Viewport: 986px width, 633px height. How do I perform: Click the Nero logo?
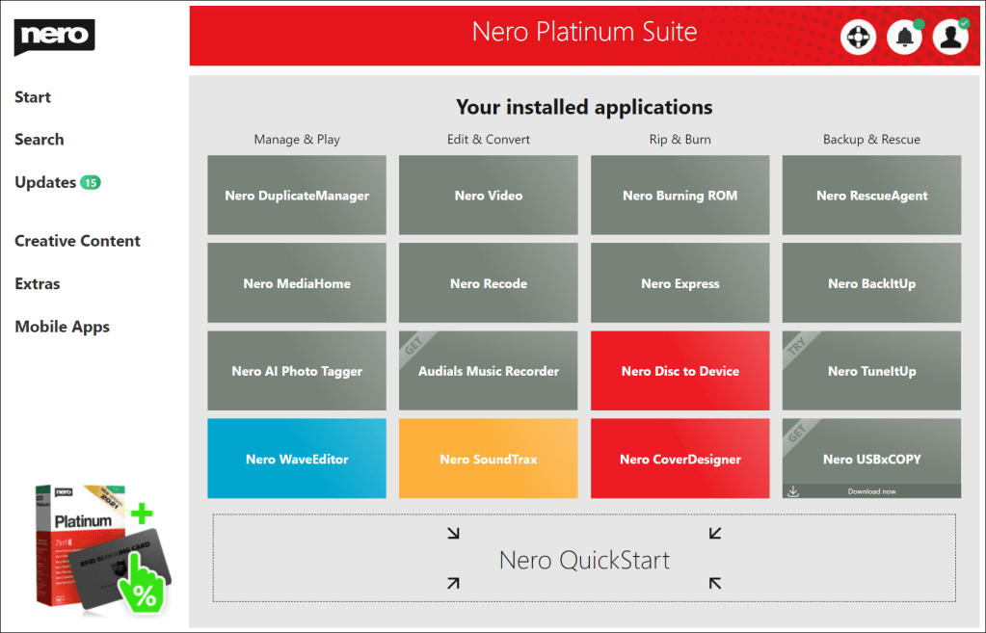[x=54, y=38]
